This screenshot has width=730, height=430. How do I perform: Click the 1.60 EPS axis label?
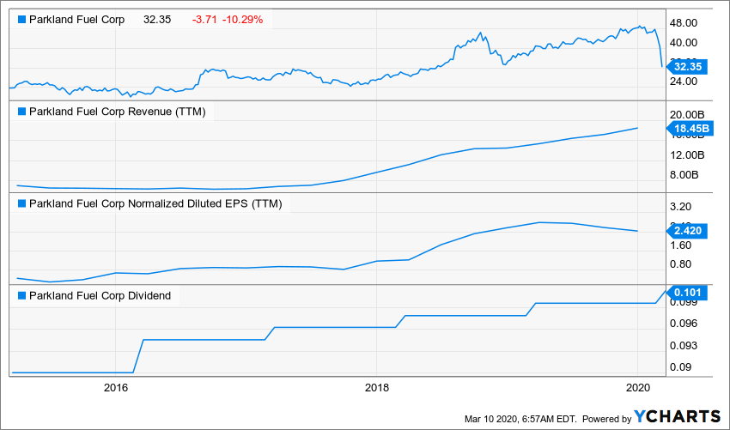click(681, 245)
